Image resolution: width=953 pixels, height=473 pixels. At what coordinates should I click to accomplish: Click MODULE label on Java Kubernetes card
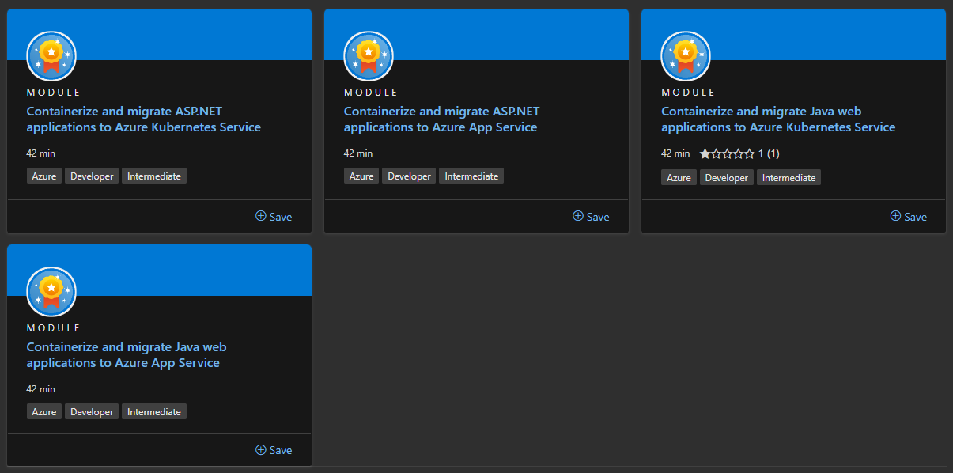(x=688, y=92)
